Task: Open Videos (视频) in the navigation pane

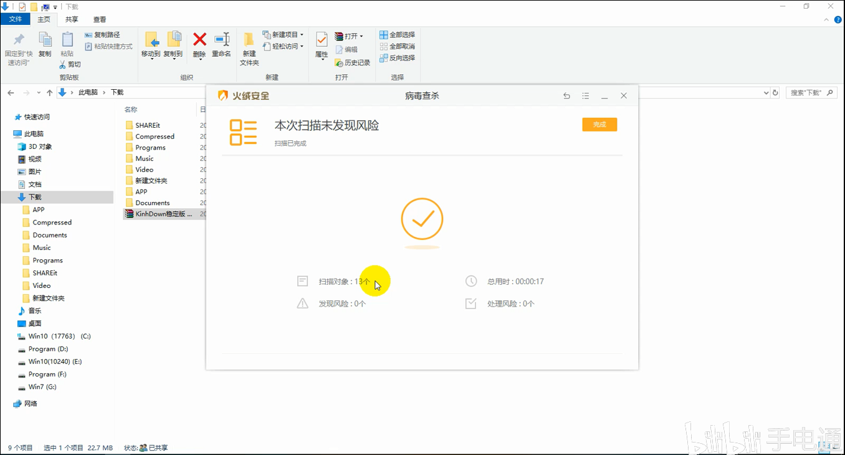Action: point(29,159)
